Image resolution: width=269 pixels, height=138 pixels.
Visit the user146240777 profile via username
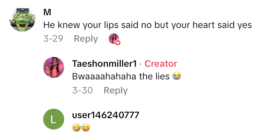pyautogui.click(x=105, y=115)
